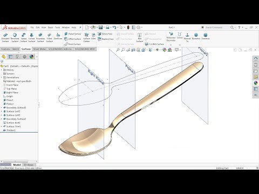The image size is (259, 194).
Task: Click the Rebuild traffic light icon
Action: pyautogui.click(x=128, y=27)
